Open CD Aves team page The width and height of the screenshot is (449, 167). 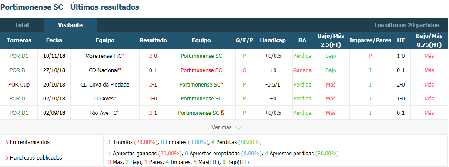pos(104,99)
